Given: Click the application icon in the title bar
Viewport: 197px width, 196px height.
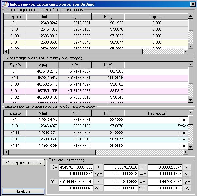Looking at the screenshot, I should pyautogui.click(x=5, y=4).
